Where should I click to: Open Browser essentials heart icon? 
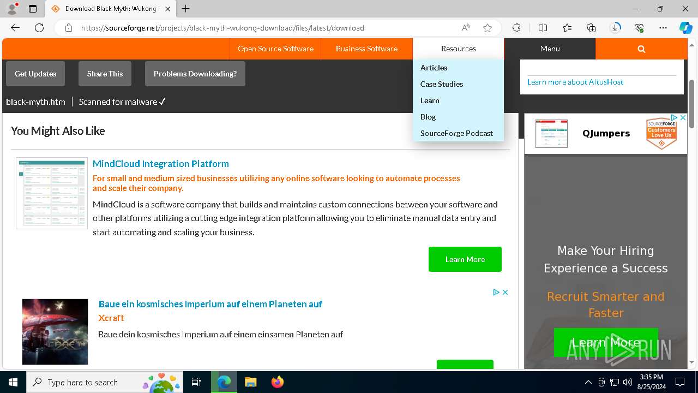tap(639, 28)
